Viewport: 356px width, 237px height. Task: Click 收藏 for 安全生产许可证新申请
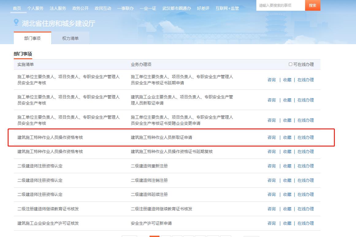click(x=287, y=224)
